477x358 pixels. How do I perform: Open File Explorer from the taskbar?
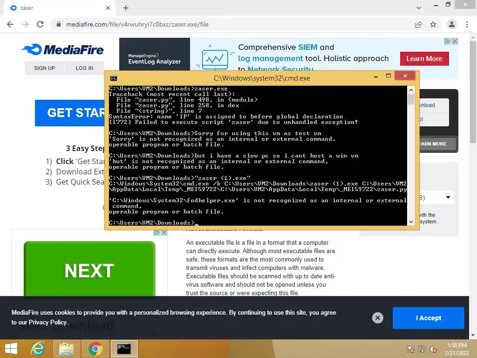[66, 349]
